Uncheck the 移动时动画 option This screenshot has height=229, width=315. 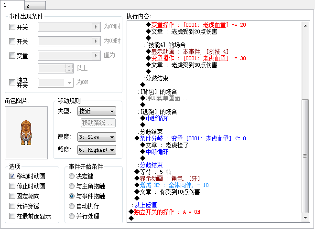(12, 176)
